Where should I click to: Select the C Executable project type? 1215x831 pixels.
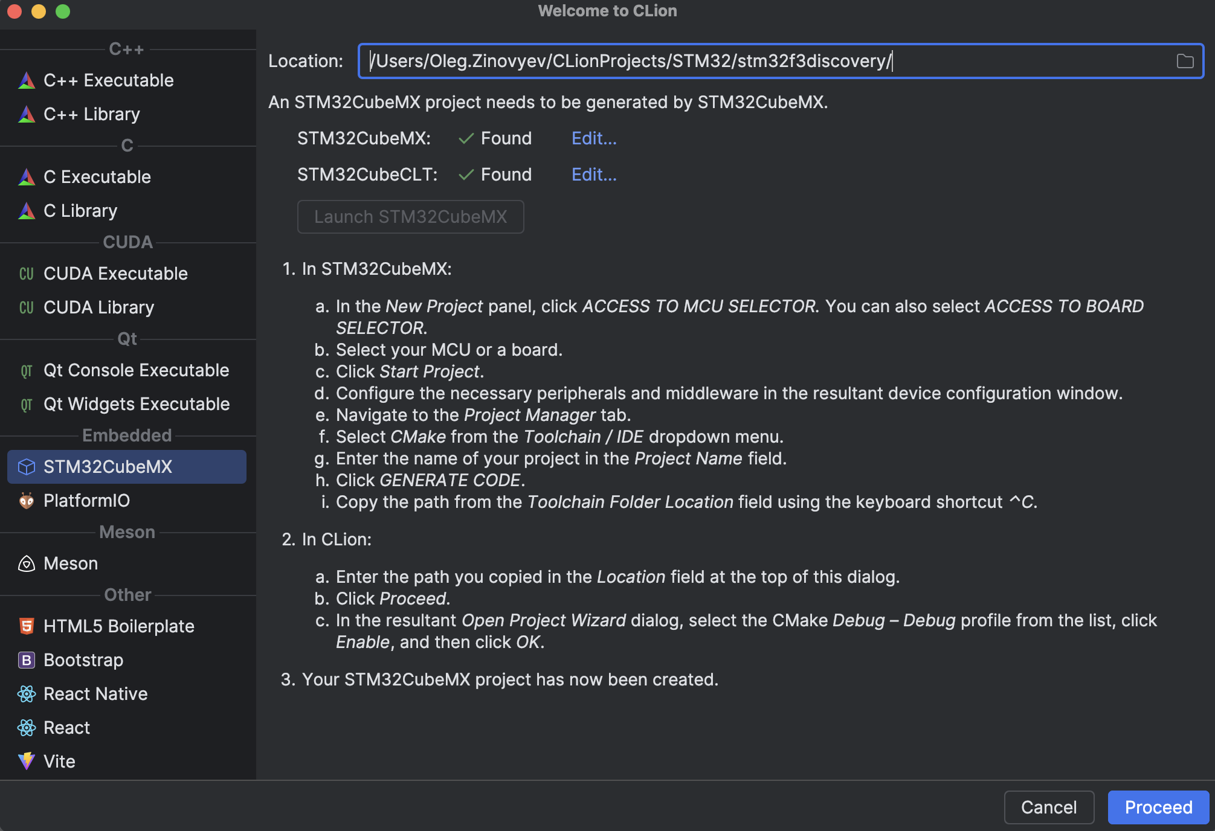(97, 176)
